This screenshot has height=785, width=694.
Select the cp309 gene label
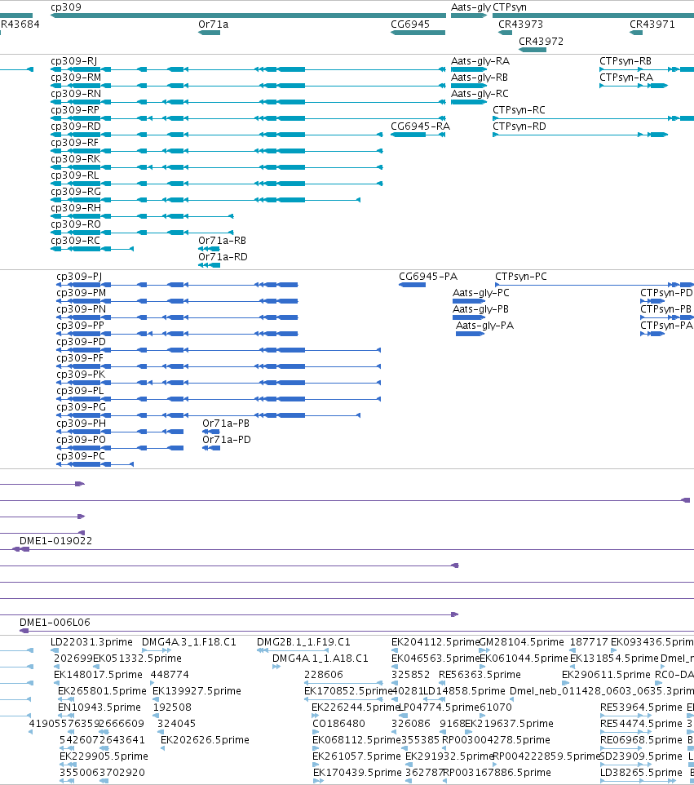coord(65,7)
